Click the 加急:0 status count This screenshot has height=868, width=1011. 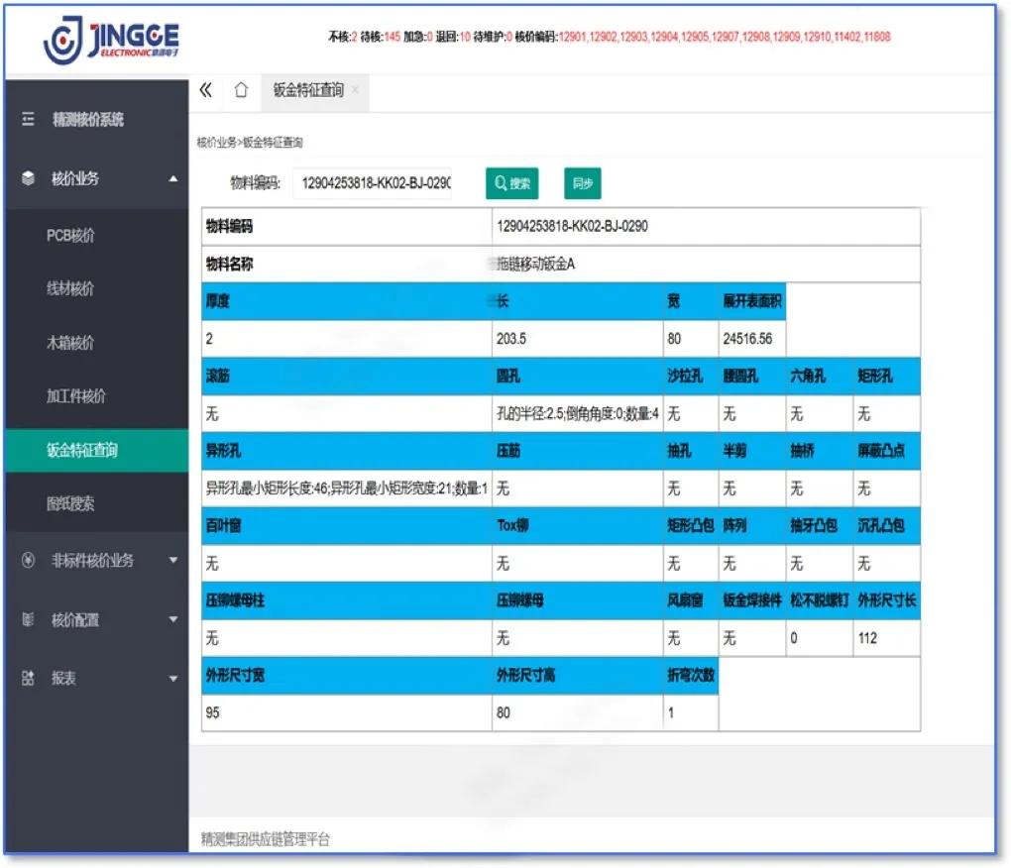[418, 37]
